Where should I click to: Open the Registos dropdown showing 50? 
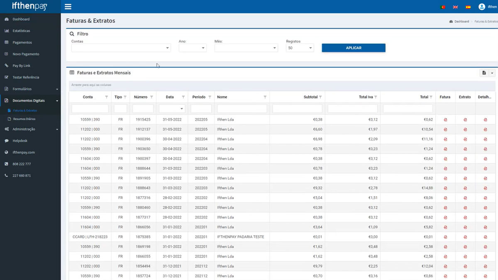pos(300,48)
